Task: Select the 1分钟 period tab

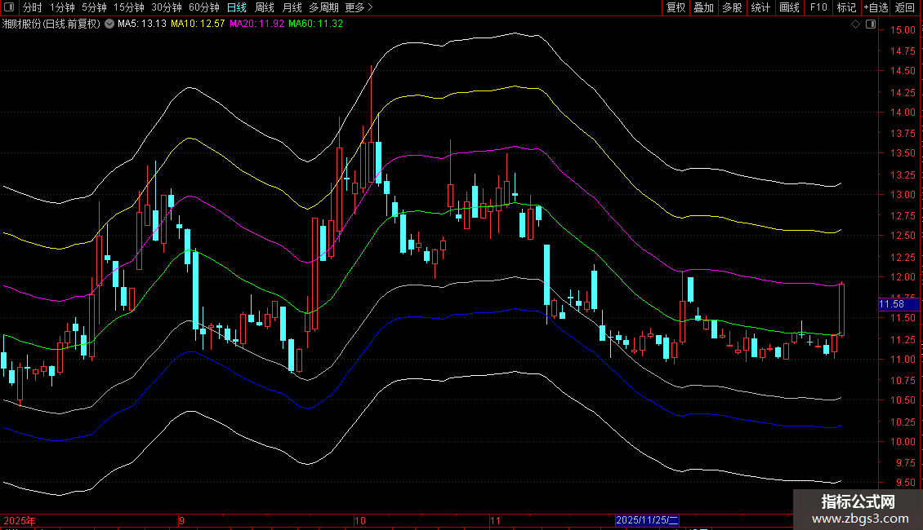Action: [62, 7]
